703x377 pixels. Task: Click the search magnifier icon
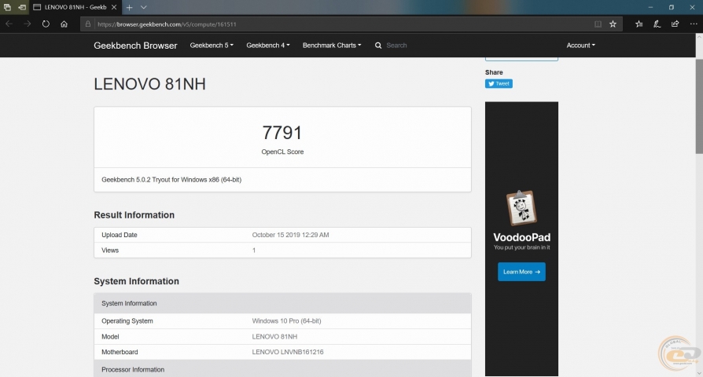pos(378,46)
